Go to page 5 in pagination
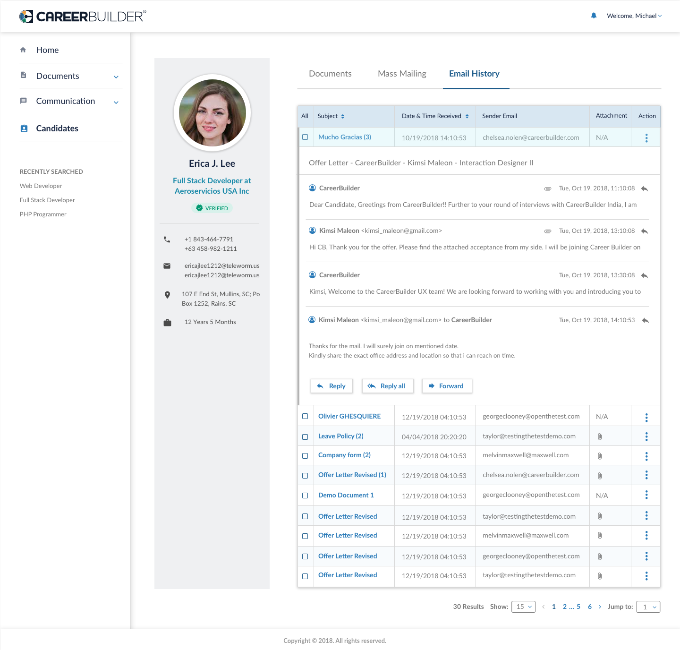680x650 pixels. [578, 607]
